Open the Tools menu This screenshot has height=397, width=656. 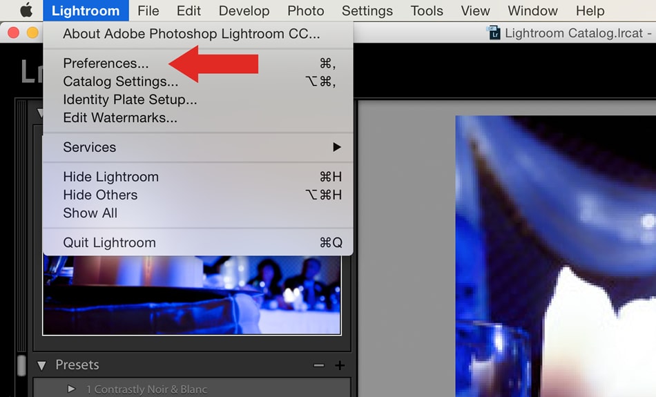[427, 10]
